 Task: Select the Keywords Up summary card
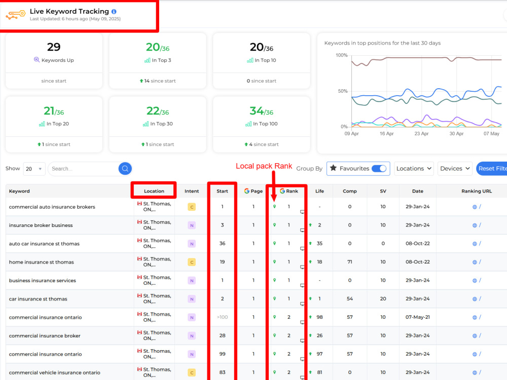tap(54, 61)
